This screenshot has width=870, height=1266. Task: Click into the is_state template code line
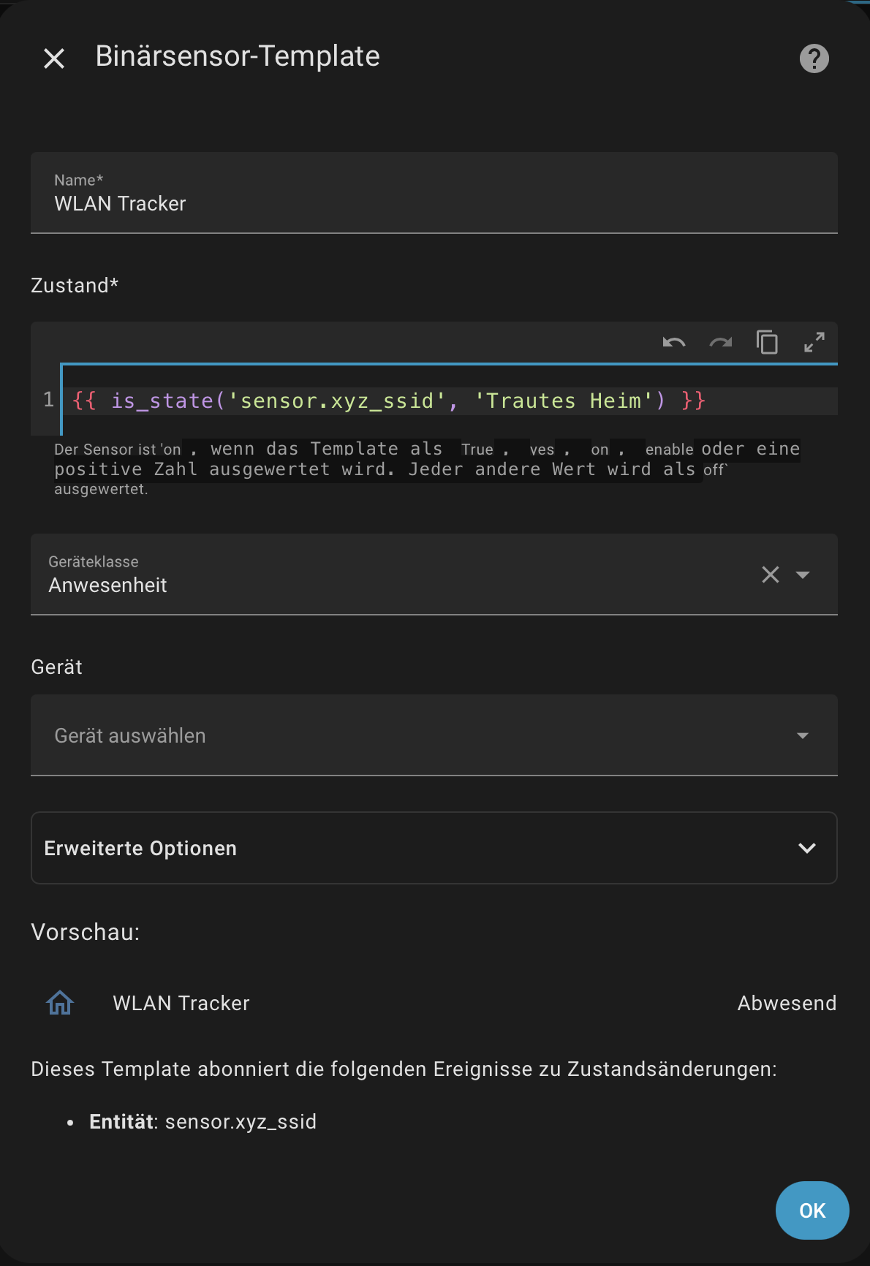click(x=387, y=401)
